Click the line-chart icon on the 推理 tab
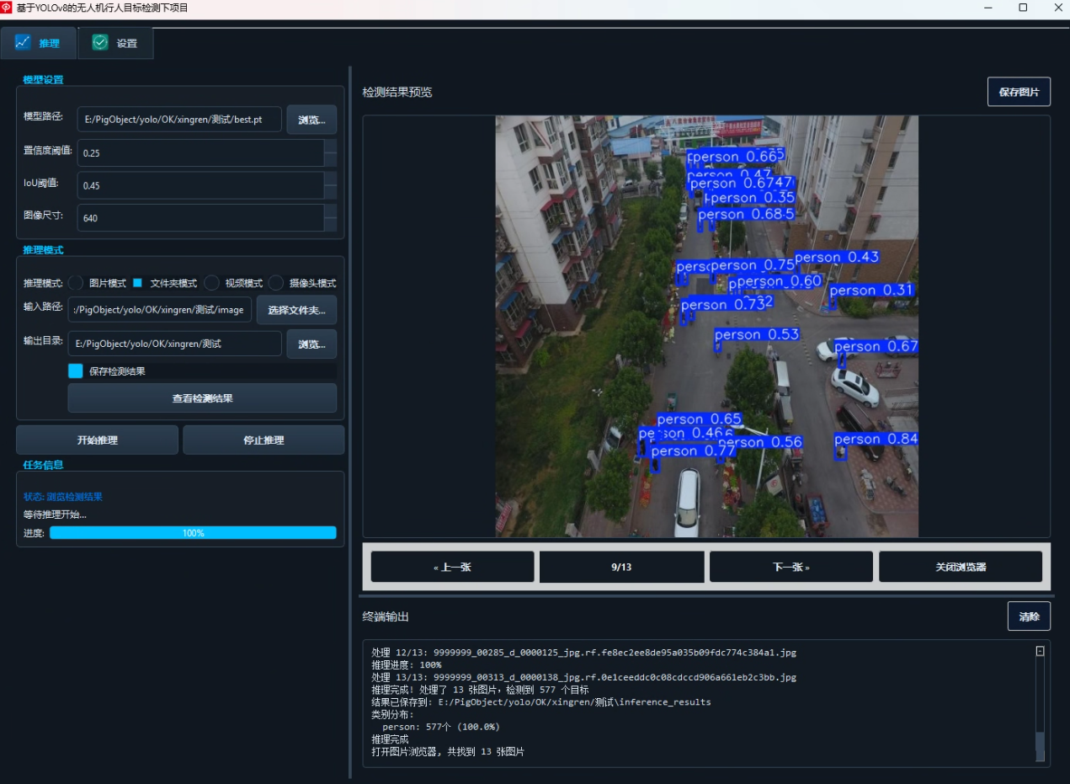Screen dimensions: 1070x784 pos(21,42)
